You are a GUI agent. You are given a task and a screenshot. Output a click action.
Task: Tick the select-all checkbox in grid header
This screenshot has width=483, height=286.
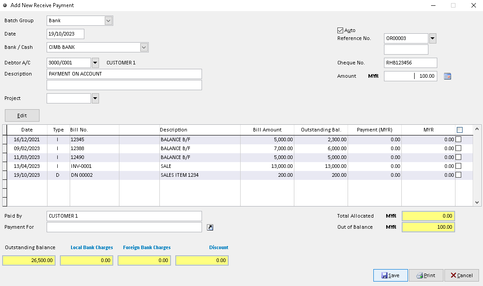[460, 129]
